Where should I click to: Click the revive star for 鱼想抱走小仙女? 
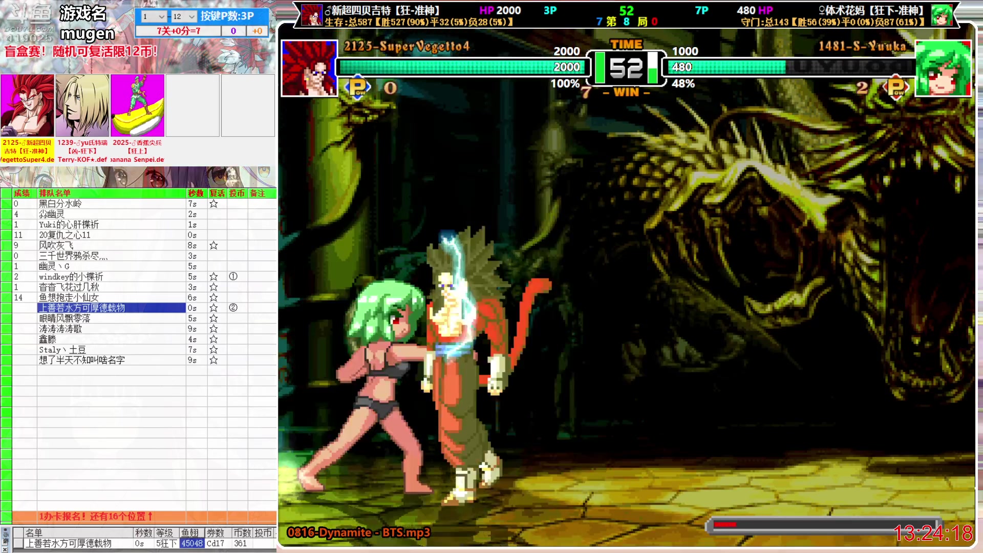pos(213,297)
